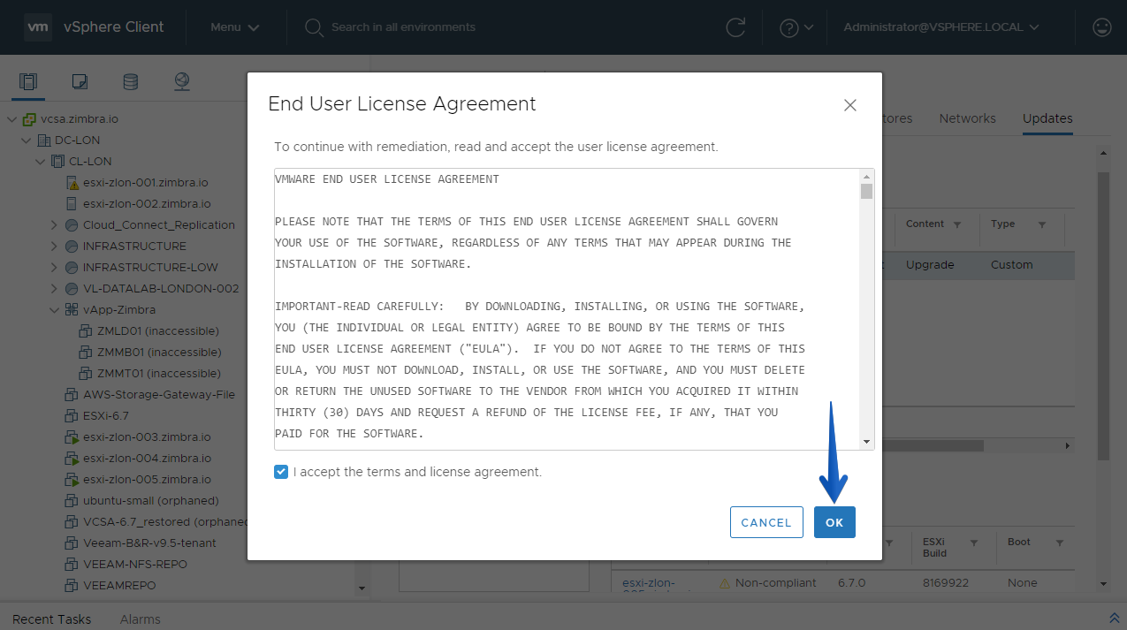Screen dimensions: 1127x630
Task: Open the Menu dropdown
Action: click(235, 27)
